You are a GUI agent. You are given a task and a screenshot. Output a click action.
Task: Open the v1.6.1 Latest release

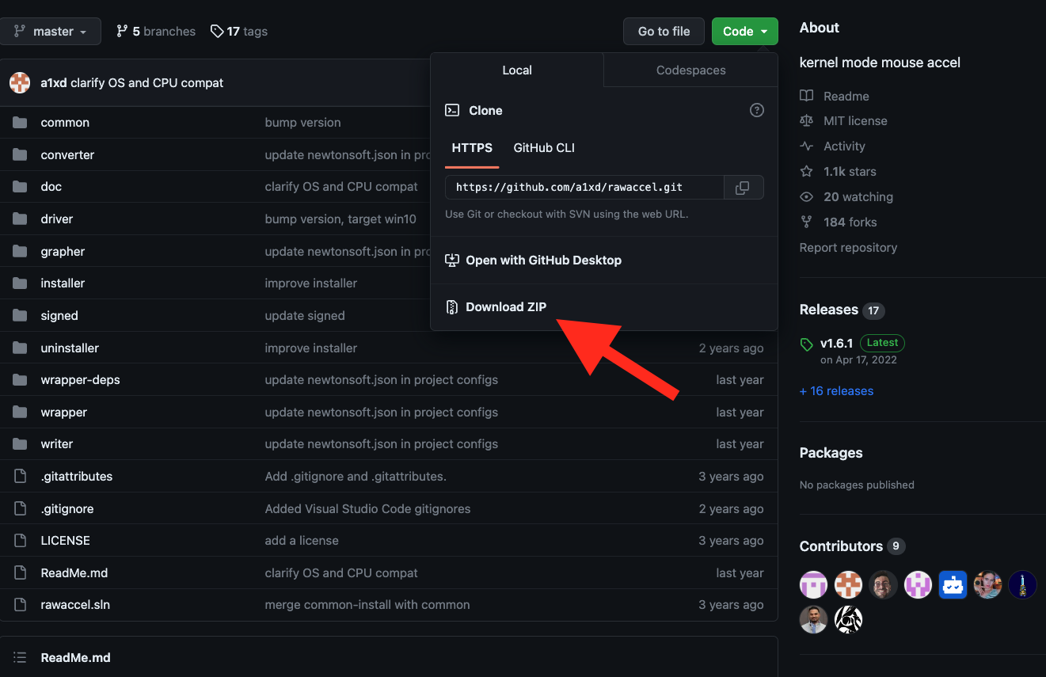(x=836, y=344)
